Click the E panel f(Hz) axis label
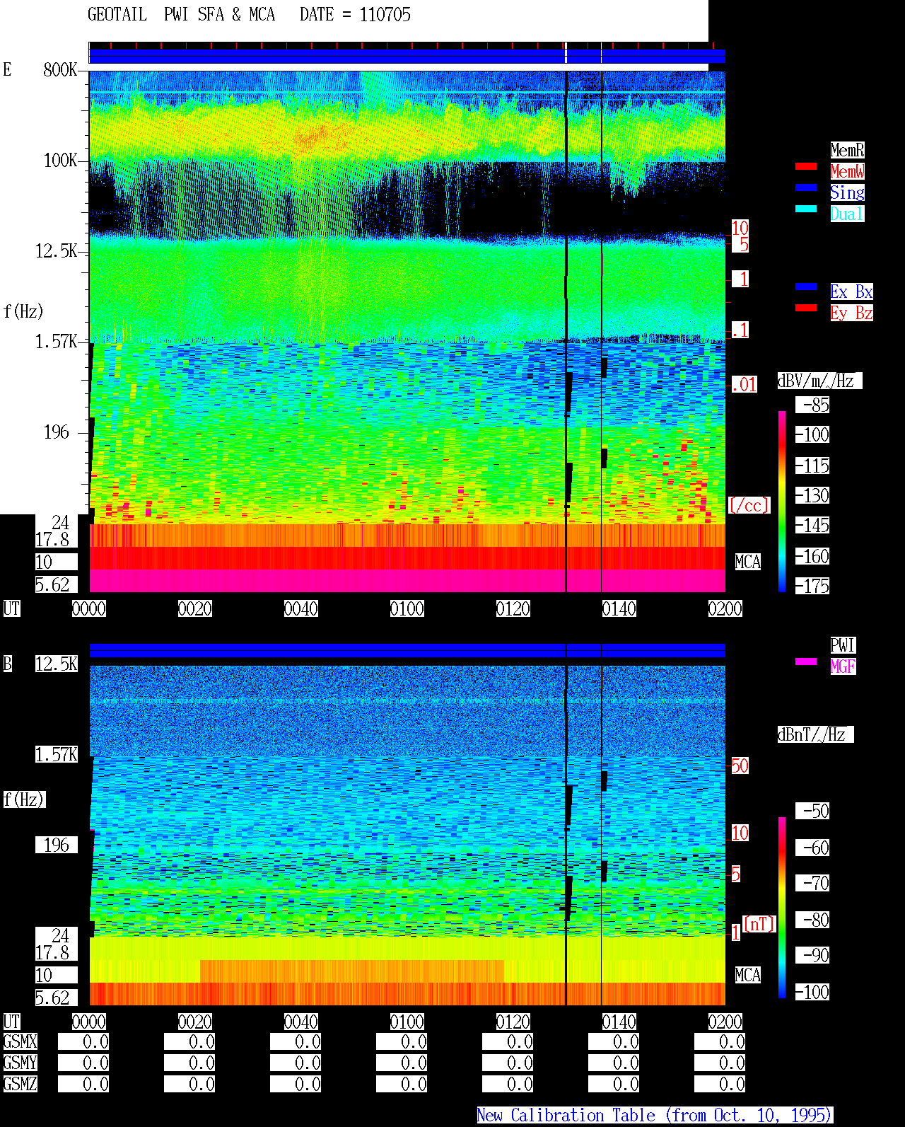905x1127 pixels. [23, 311]
